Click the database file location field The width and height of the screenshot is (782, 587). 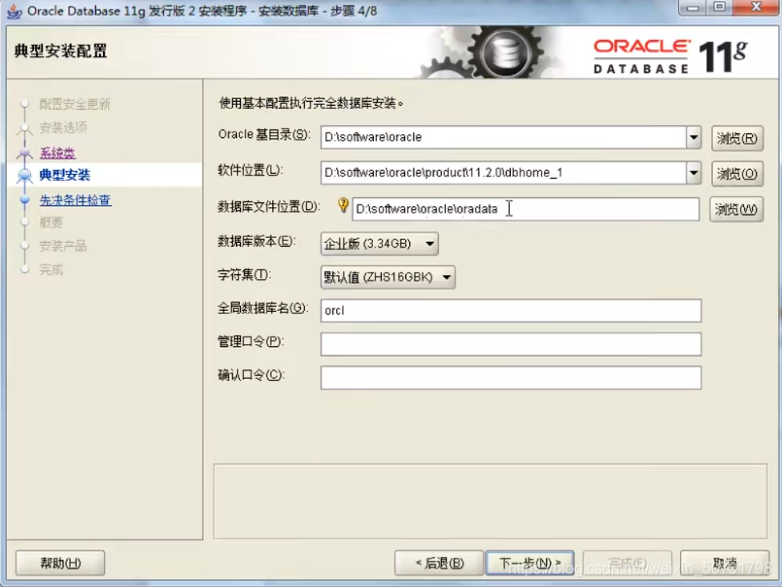click(x=526, y=209)
